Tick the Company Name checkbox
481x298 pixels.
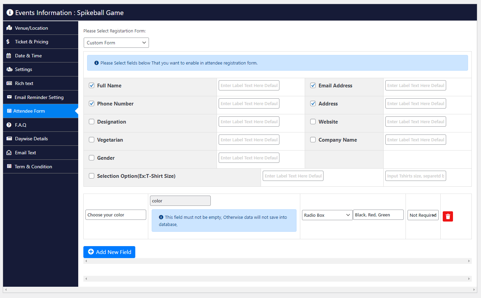313,140
